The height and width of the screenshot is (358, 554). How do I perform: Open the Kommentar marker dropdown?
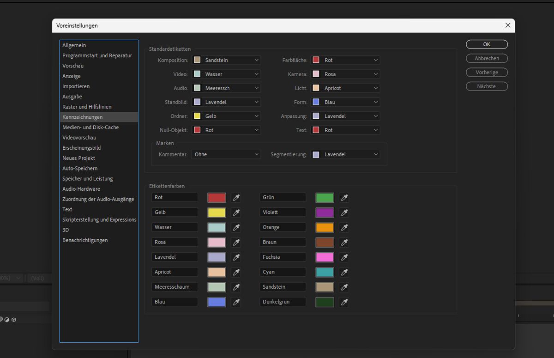pos(226,154)
